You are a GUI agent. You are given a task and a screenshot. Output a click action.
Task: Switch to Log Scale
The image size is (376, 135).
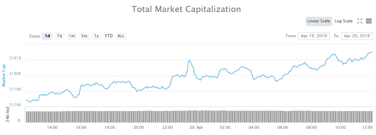[344, 21]
